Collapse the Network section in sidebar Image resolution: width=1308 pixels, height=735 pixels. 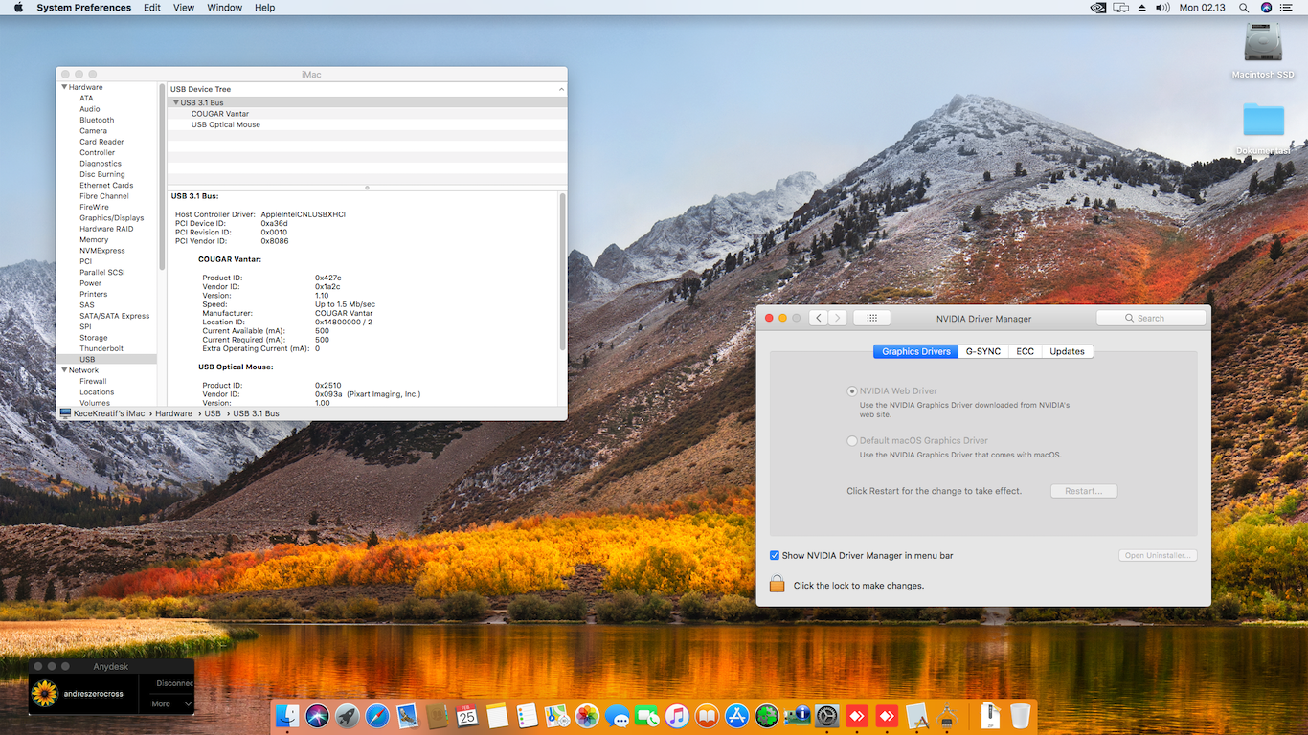pyautogui.click(x=64, y=370)
